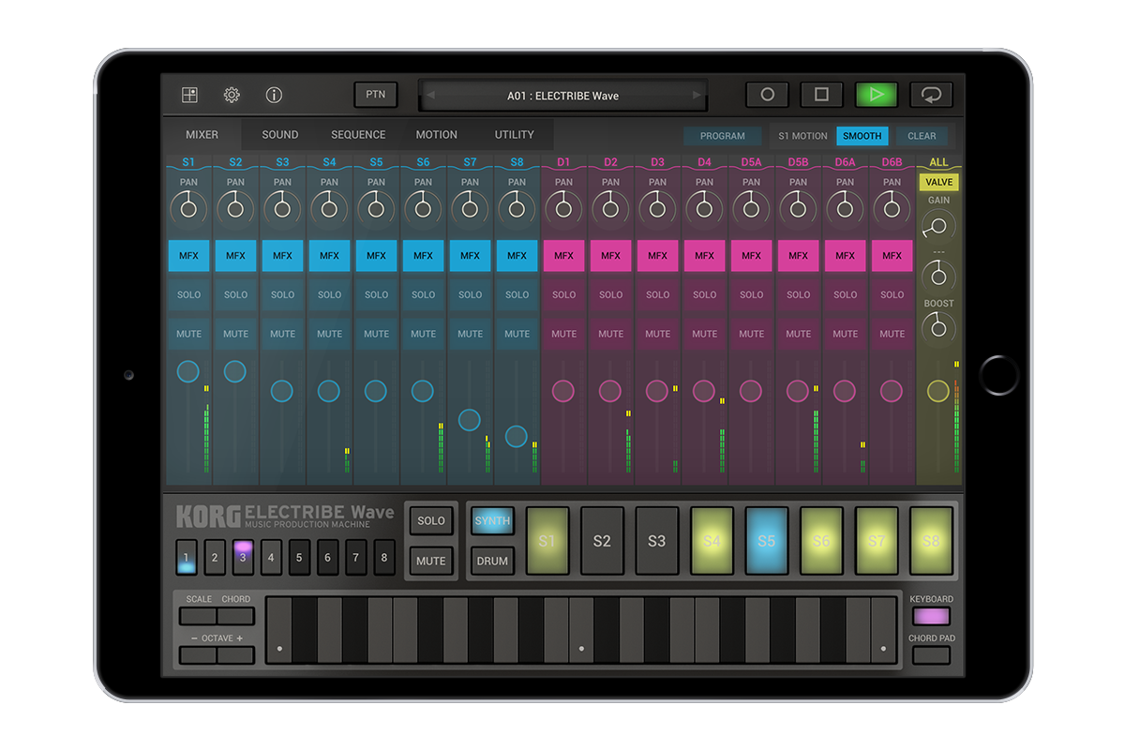The height and width of the screenshot is (750, 1125).
Task: Open the A01 ELECTRIBE Wave pattern name field
Action: [562, 95]
